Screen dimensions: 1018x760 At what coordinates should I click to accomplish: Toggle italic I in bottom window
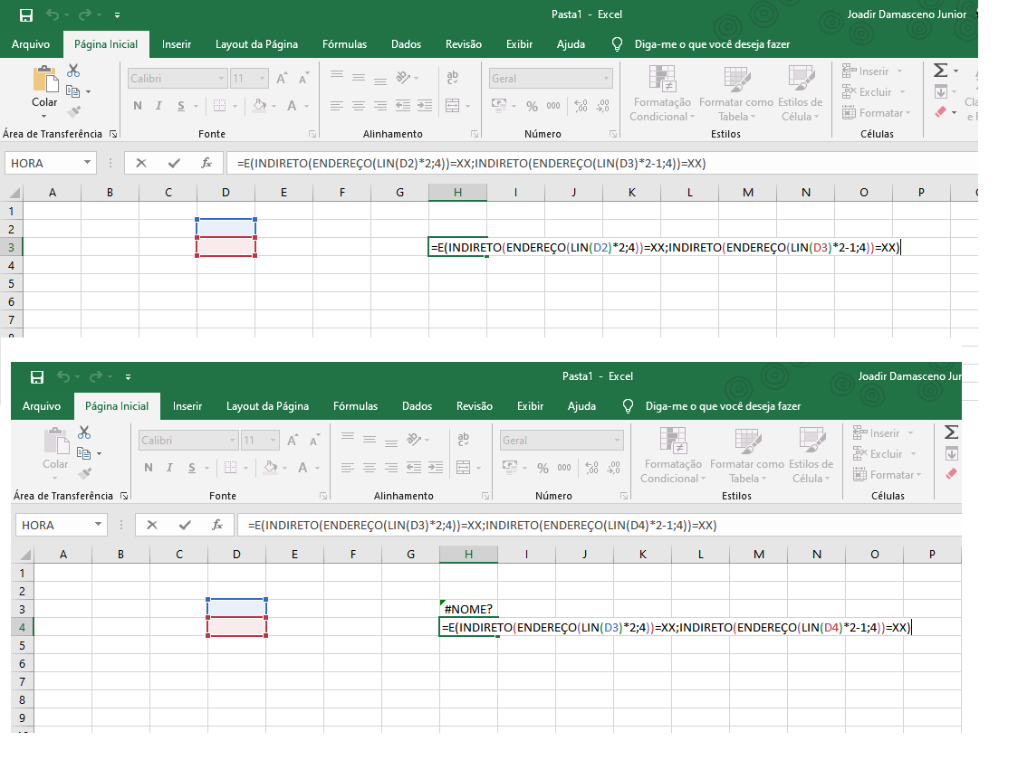(x=169, y=468)
